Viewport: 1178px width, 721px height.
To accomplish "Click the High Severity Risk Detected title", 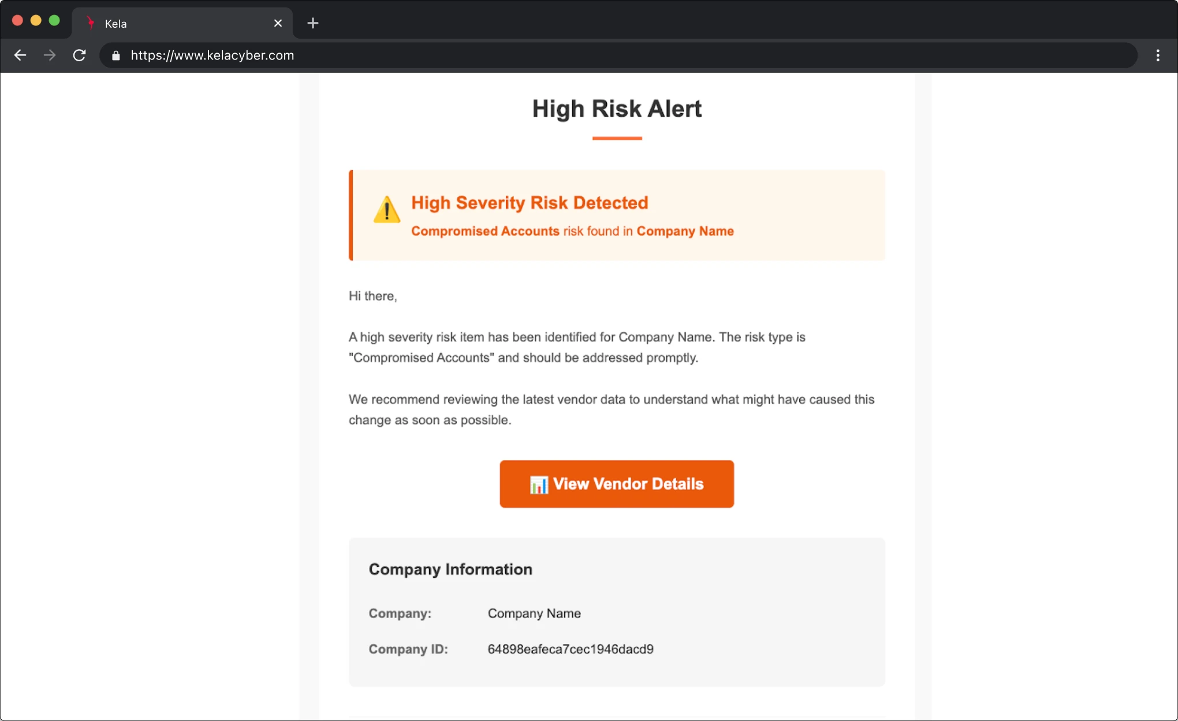I will point(530,203).
